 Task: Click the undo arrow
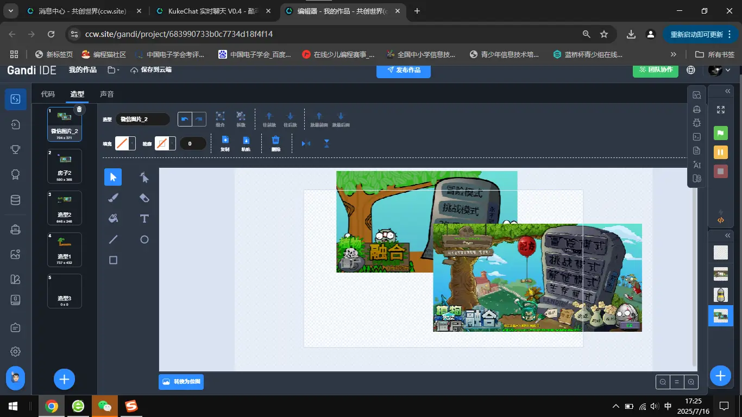coord(185,119)
